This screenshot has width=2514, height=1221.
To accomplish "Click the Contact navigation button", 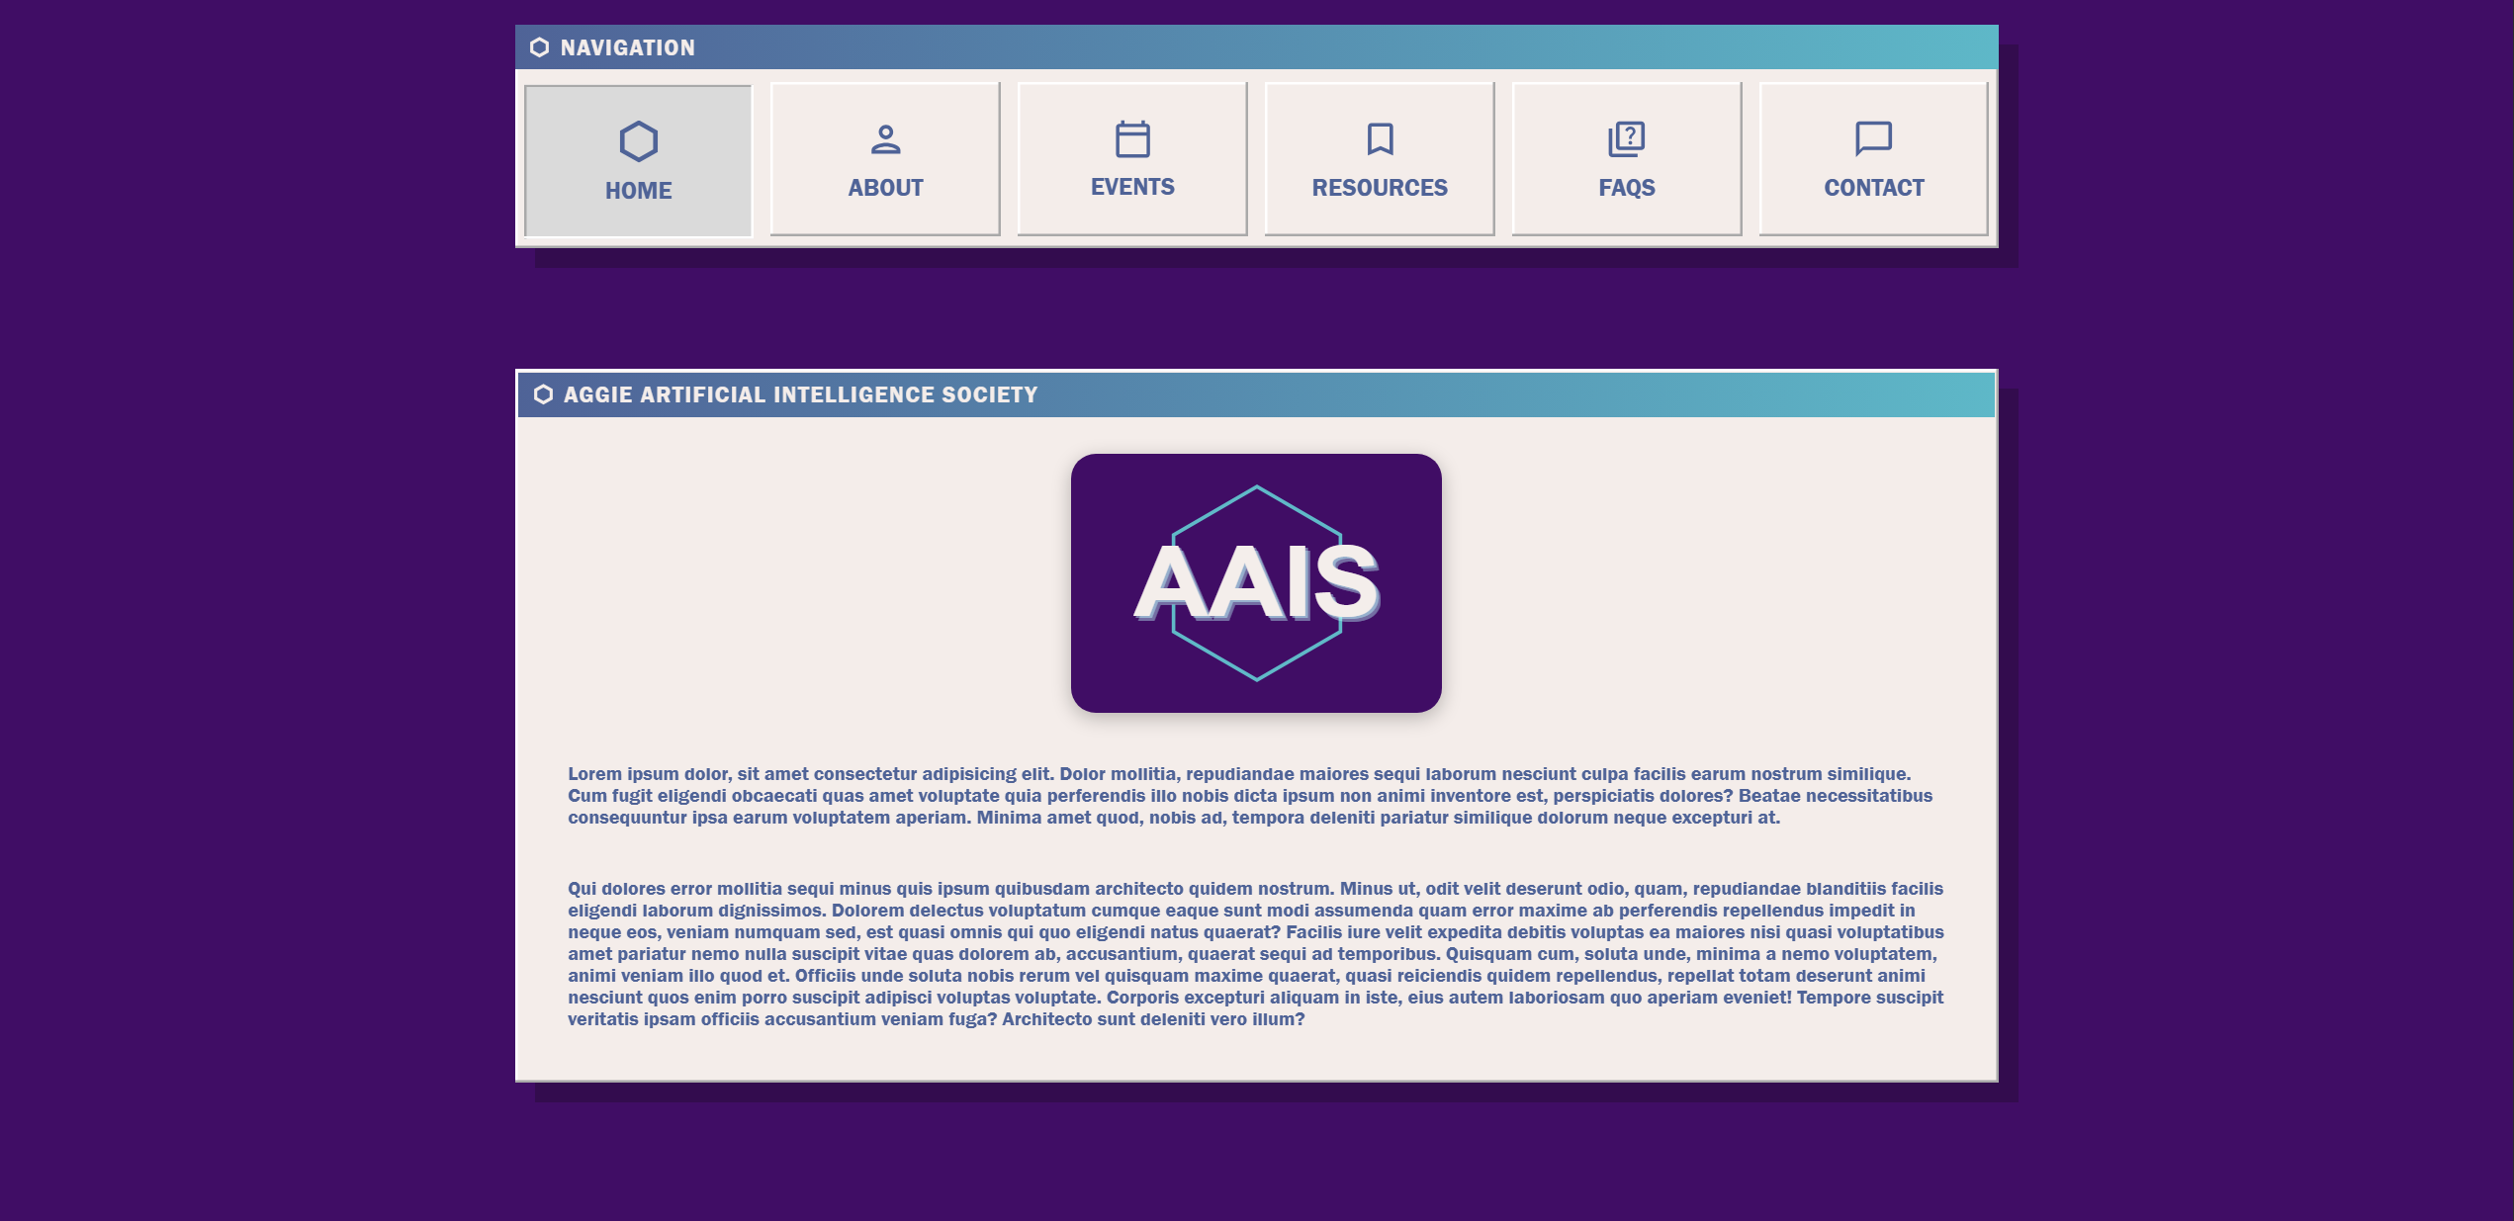I will tap(1872, 158).
